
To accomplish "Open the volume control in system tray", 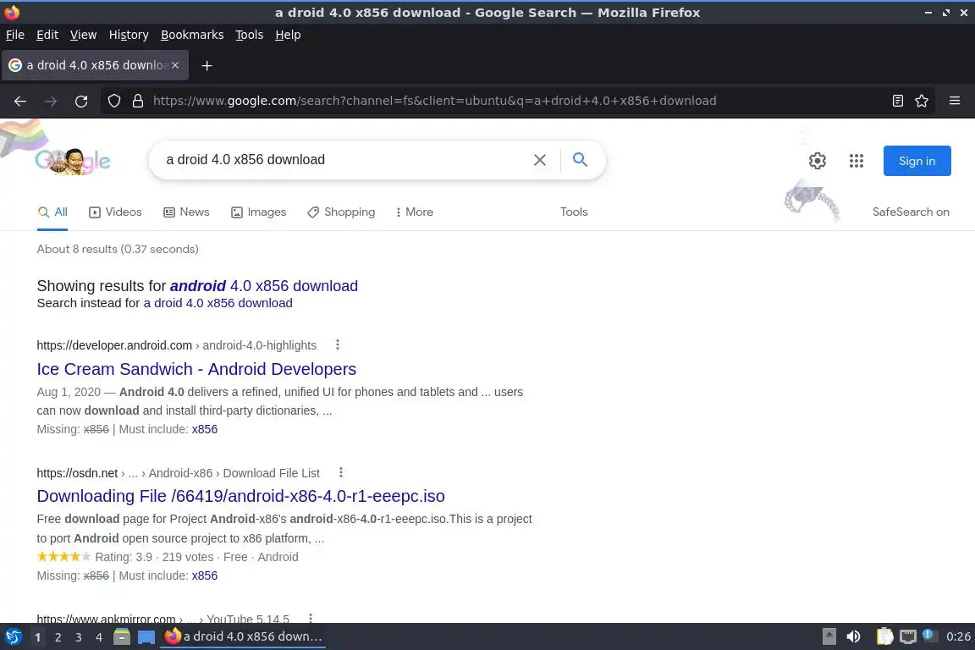I will [x=853, y=636].
